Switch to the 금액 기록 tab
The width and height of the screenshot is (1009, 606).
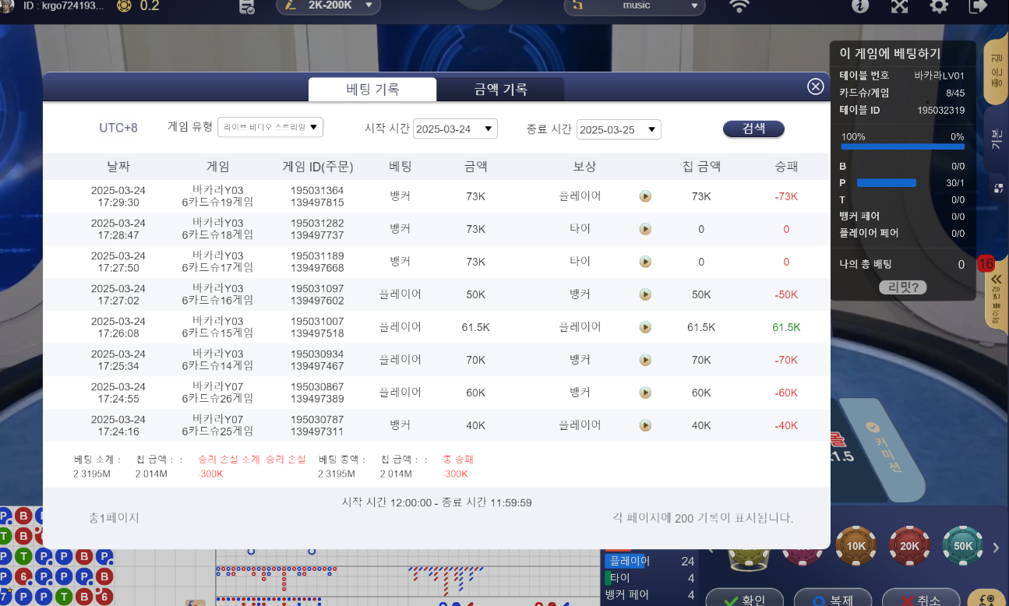(x=500, y=90)
